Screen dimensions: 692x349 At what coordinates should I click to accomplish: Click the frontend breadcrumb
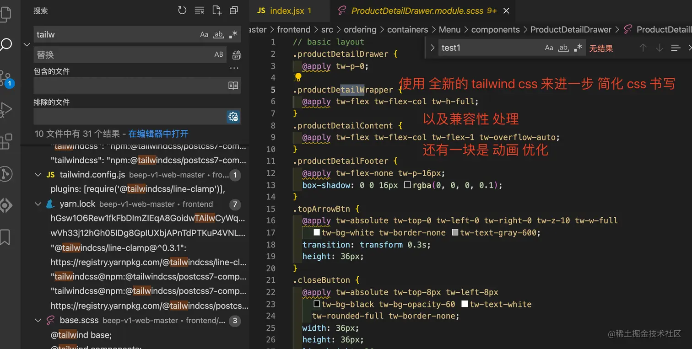tap(294, 30)
